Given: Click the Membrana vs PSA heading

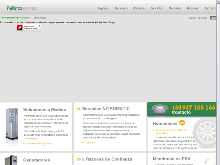Looking at the screenshot, I should [x=172, y=159].
